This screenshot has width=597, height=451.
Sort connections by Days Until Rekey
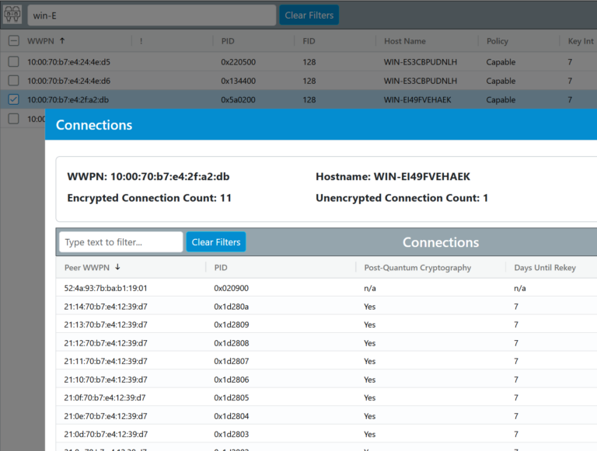click(543, 268)
